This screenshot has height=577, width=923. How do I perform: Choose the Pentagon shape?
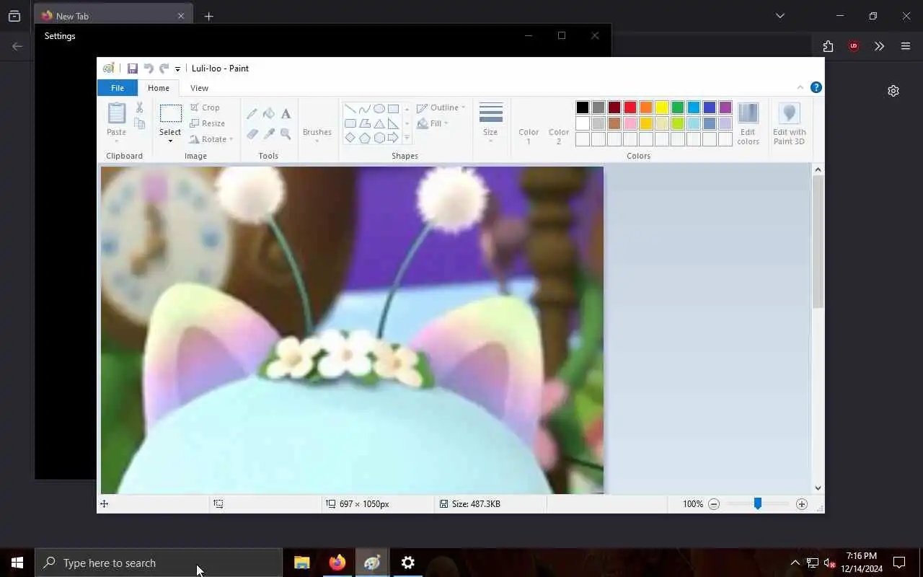click(x=364, y=138)
